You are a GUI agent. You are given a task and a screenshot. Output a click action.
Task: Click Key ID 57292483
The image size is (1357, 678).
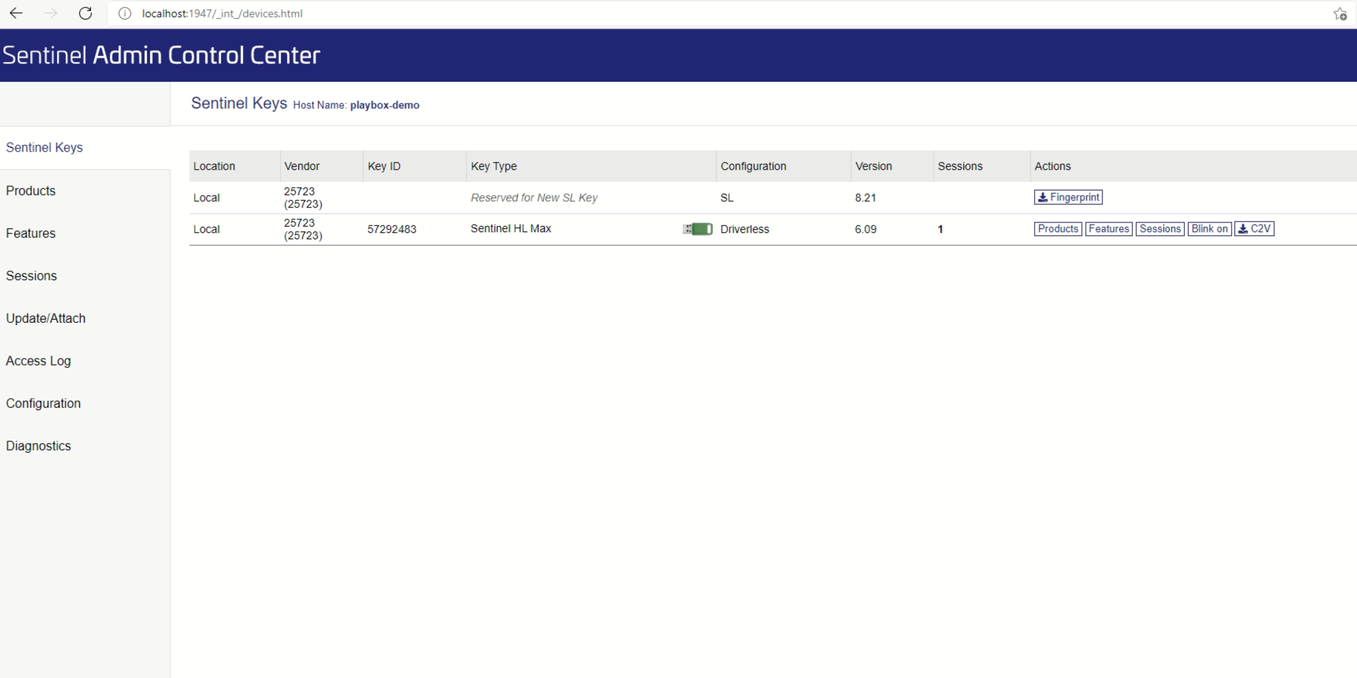[x=392, y=230]
